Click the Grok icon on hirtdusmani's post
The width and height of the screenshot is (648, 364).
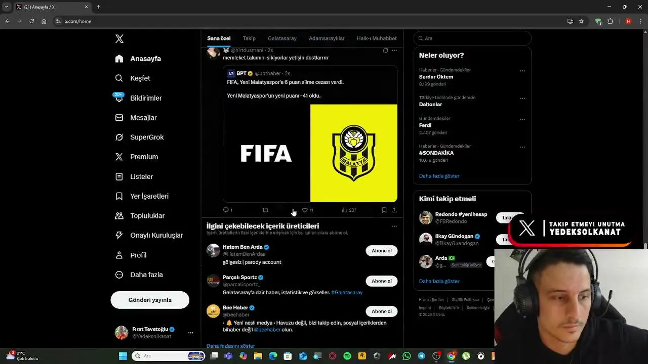(x=385, y=50)
